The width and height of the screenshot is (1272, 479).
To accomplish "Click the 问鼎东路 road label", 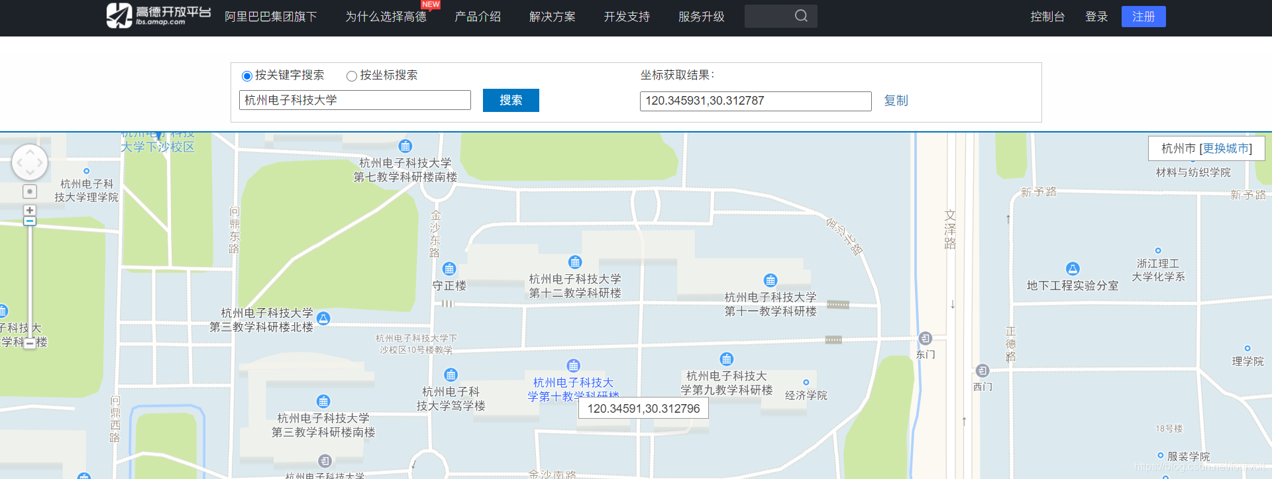I will [x=235, y=230].
